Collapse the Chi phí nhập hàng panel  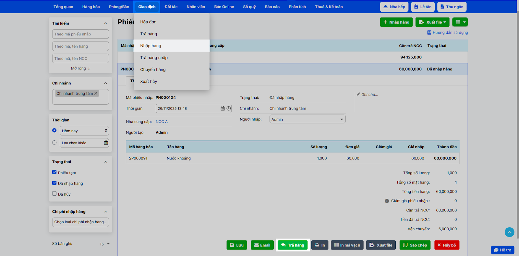click(x=105, y=212)
